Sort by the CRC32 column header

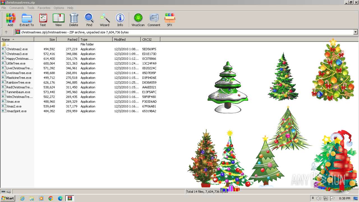[151, 40]
